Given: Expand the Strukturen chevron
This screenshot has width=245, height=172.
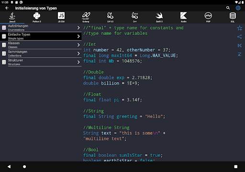Looking at the screenshot, I should click(78, 62).
